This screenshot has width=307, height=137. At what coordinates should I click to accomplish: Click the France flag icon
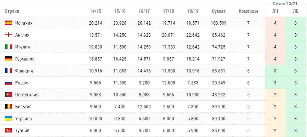[x=9, y=70]
